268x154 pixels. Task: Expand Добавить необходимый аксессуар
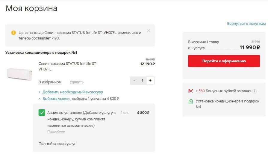coord(72,92)
